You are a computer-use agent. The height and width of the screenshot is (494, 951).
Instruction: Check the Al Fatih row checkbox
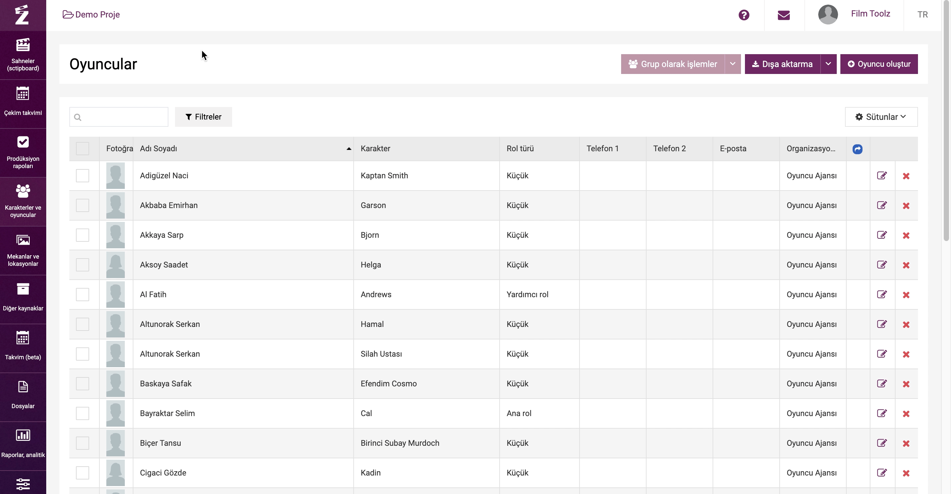point(82,294)
